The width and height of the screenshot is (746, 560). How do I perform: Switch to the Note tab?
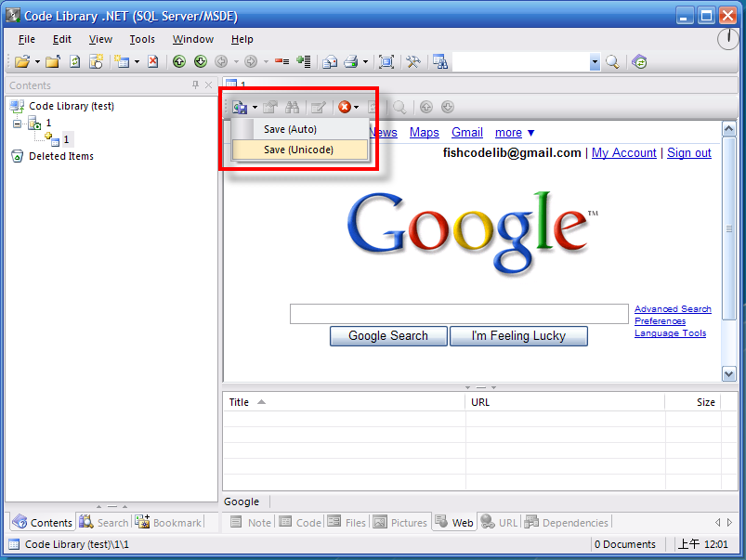click(251, 523)
